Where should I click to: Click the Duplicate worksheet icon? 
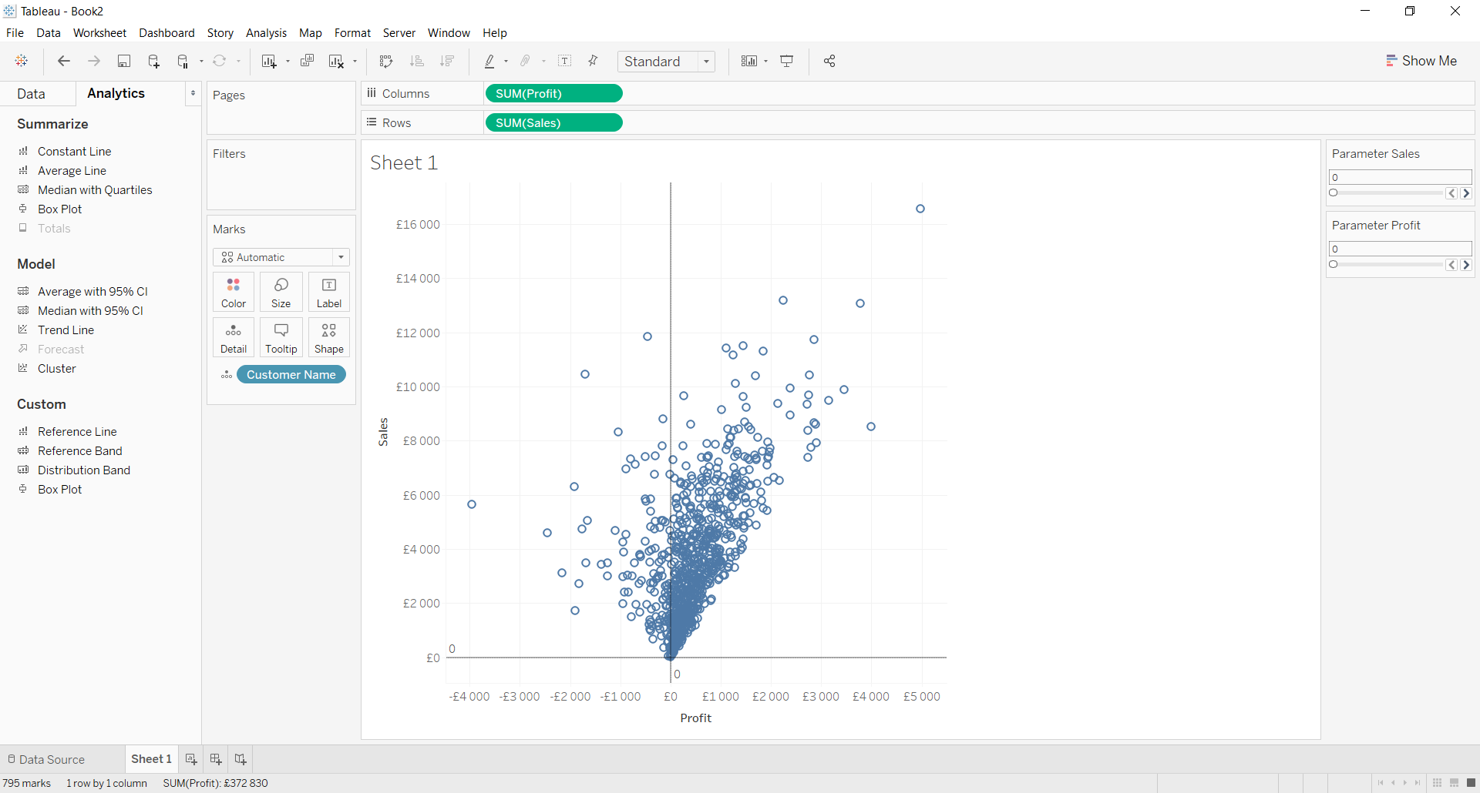[307, 62]
